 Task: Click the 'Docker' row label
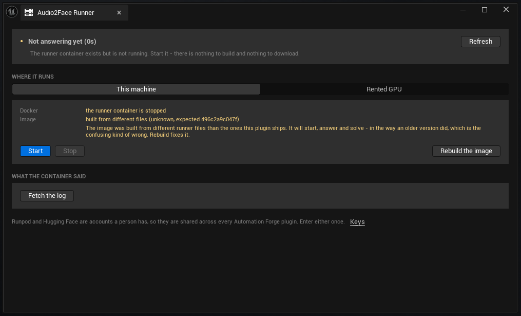(29, 110)
